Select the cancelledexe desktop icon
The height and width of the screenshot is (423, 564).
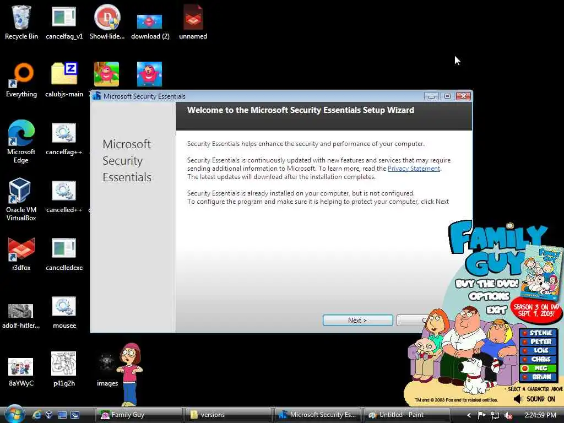64,254
